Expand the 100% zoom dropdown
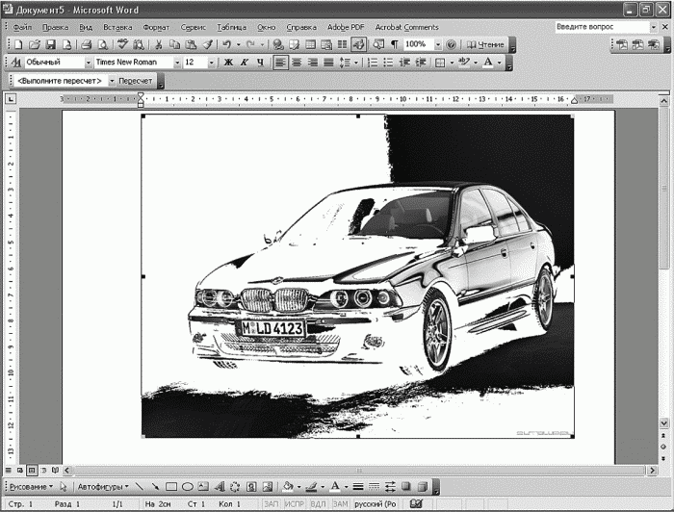Image resolution: width=674 pixels, height=512 pixels. tap(438, 44)
